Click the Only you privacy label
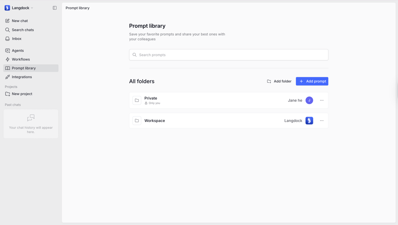Viewport: 398px width, 225px height. point(154,103)
